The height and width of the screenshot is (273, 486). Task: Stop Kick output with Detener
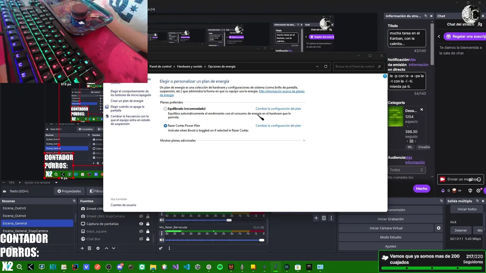461,230
